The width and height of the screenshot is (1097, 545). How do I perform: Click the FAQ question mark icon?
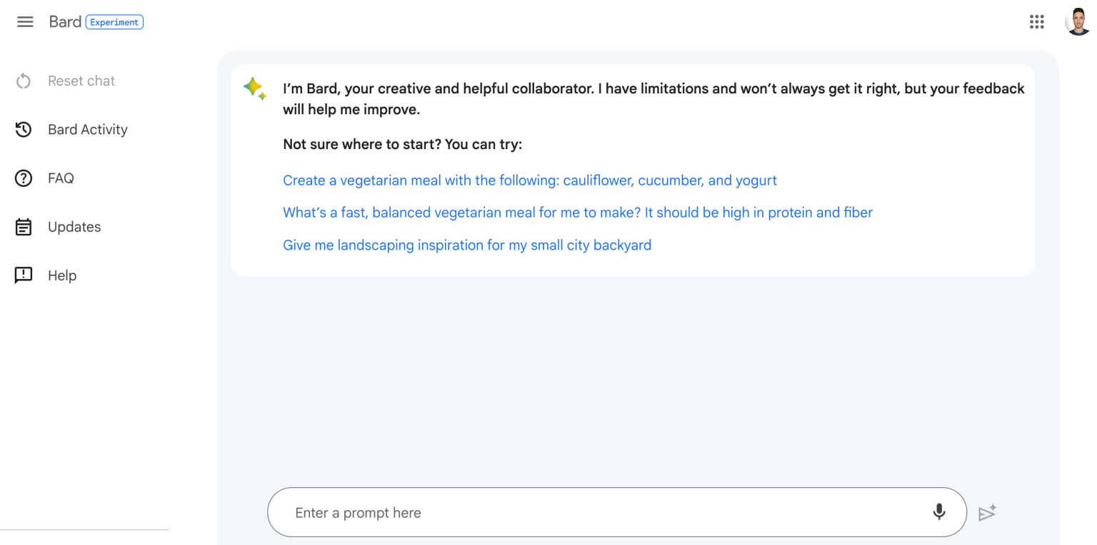coord(24,178)
